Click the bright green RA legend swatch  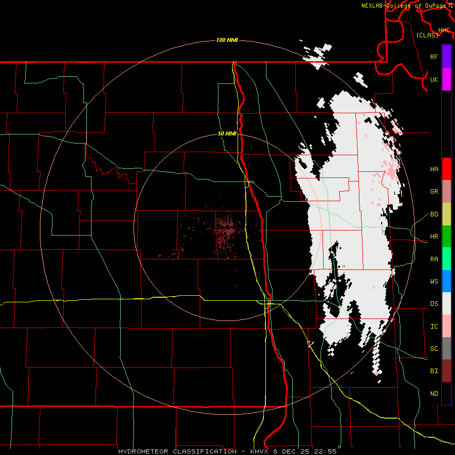(446, 259)
